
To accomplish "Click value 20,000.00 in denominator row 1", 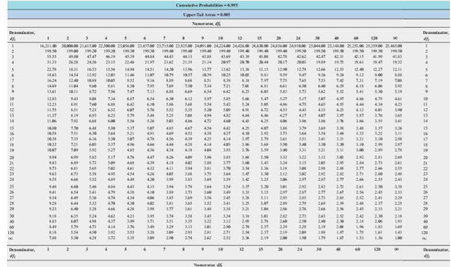I will tap(70, 46).
